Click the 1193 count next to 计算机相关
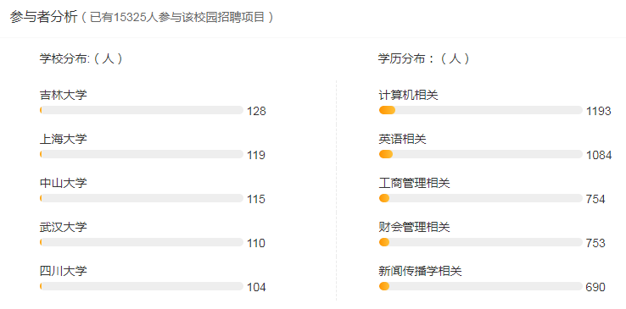626x309 pixels. [x=599, y=111]
